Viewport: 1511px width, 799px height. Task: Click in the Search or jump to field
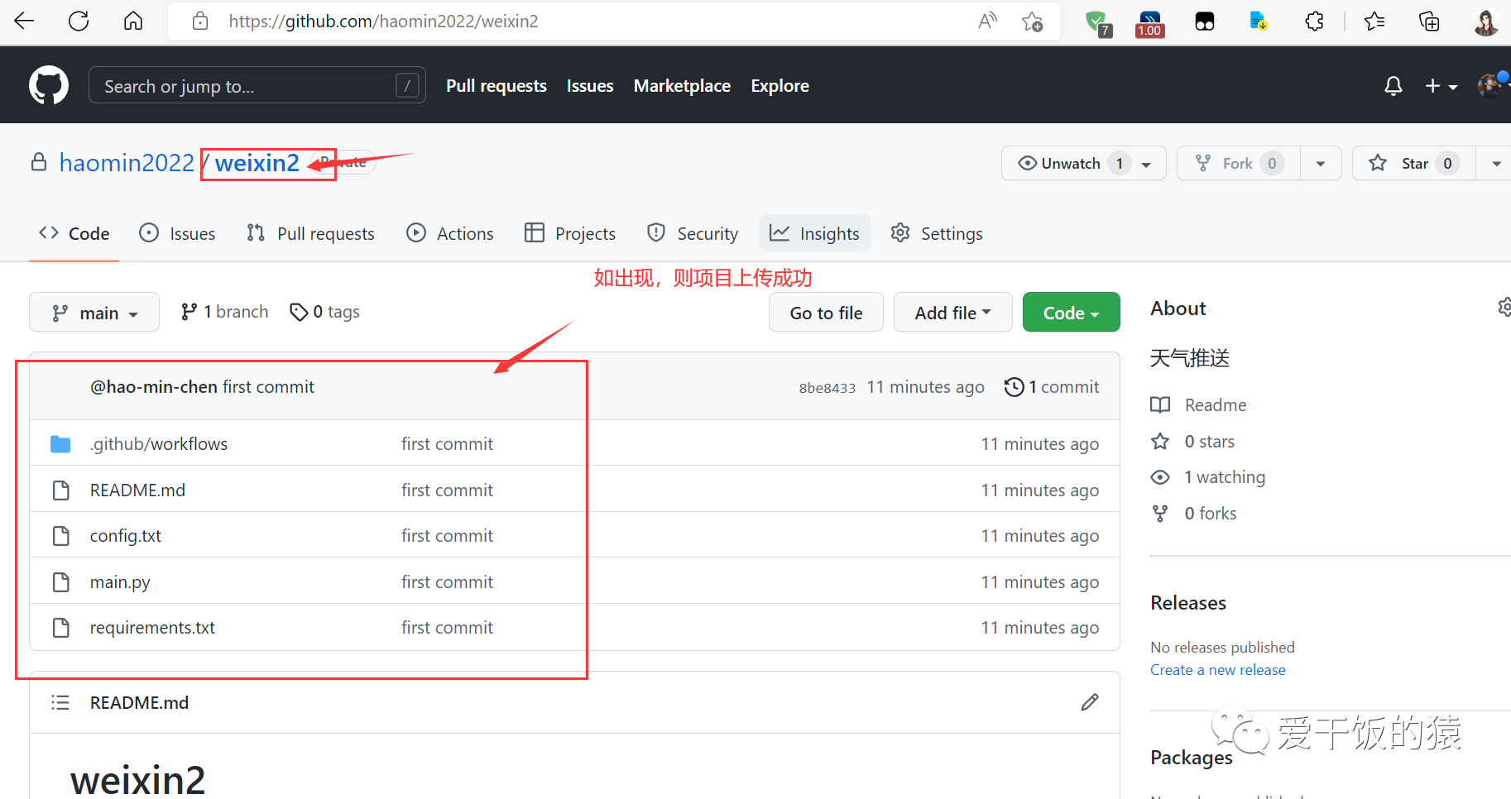[257, 85]
